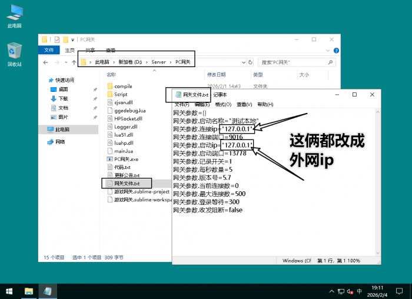Select 桌面 in navigation pane
The image size is (412, 299).
pos(59,89)
